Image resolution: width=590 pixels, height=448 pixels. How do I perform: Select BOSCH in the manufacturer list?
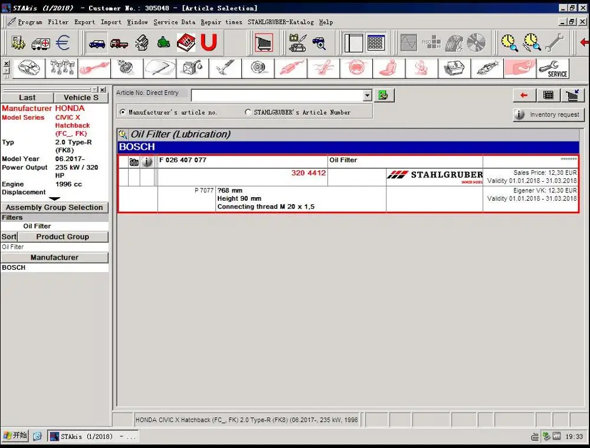click(54, 267)
